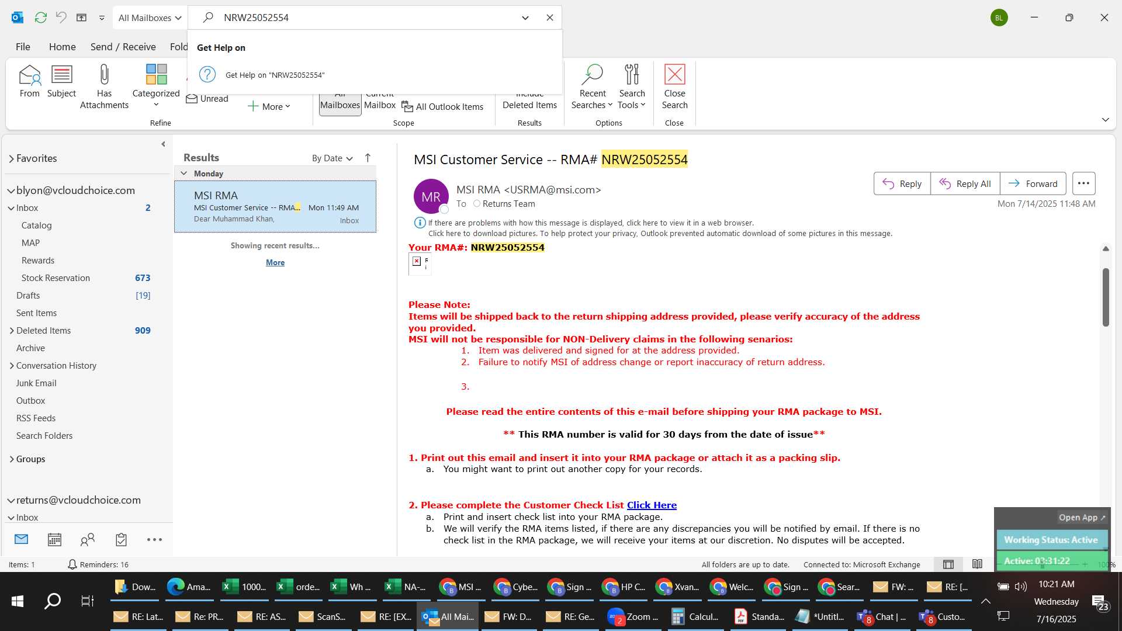Open the Home ribbon tab
This screenshot has width=1122, height=631.
click(62, 47)
